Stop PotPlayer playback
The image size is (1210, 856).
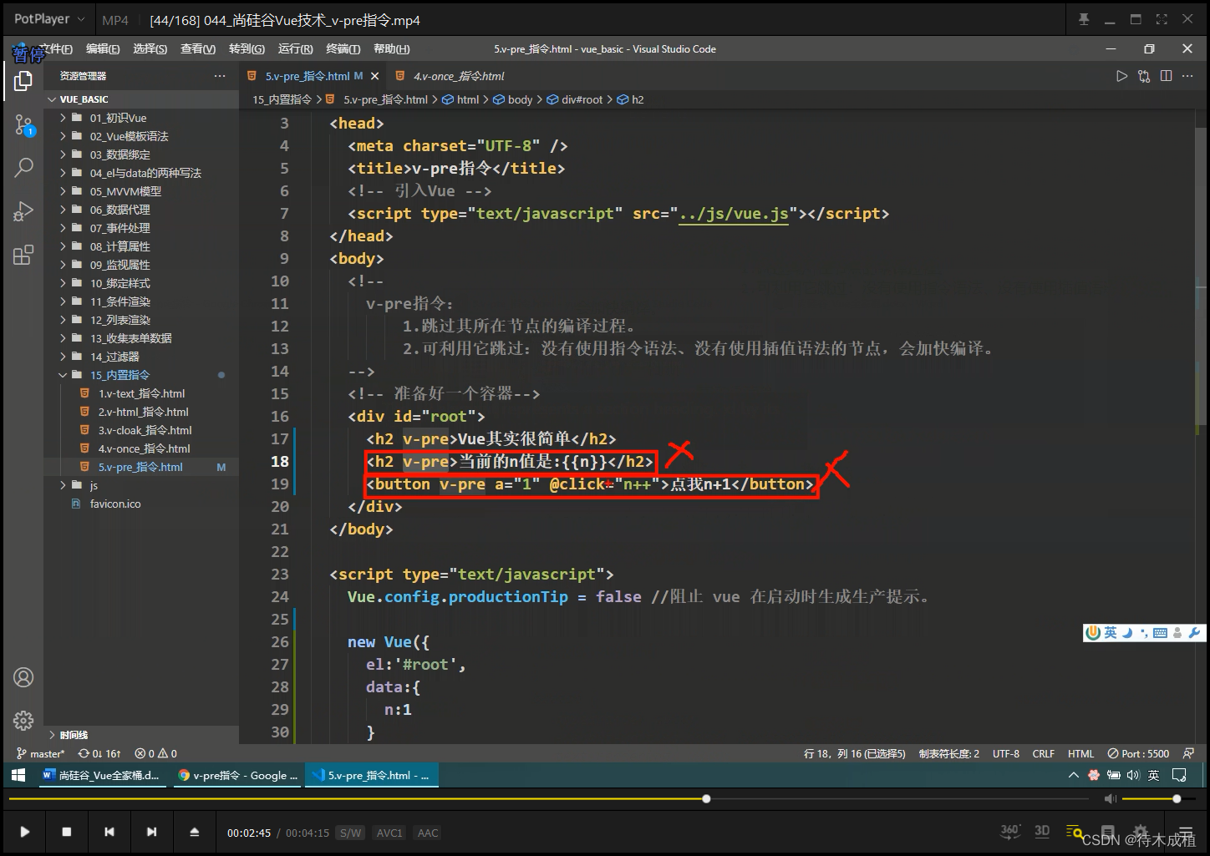point(67,832)
